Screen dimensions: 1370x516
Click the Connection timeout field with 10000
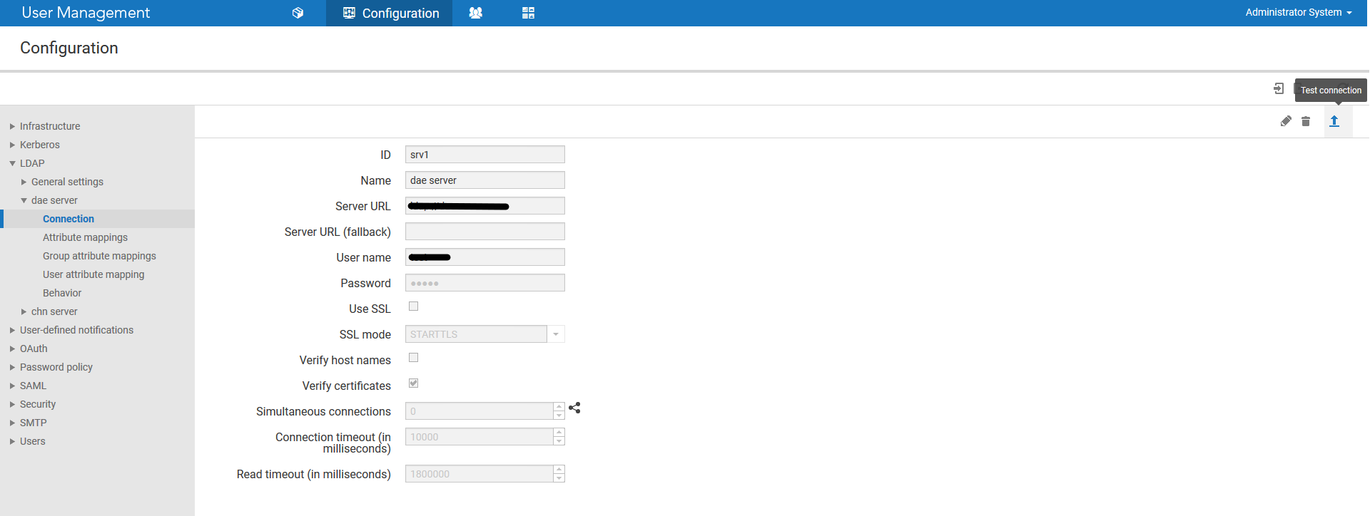(479, 437)
